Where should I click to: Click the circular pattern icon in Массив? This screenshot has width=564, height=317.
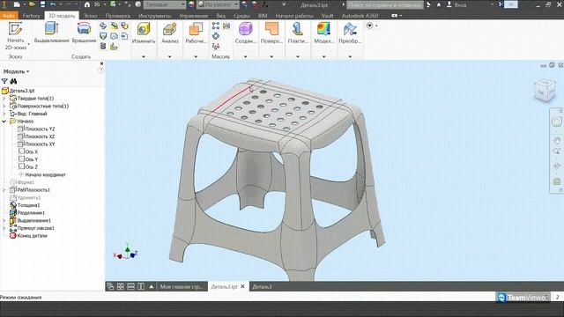tap(216, 36)
